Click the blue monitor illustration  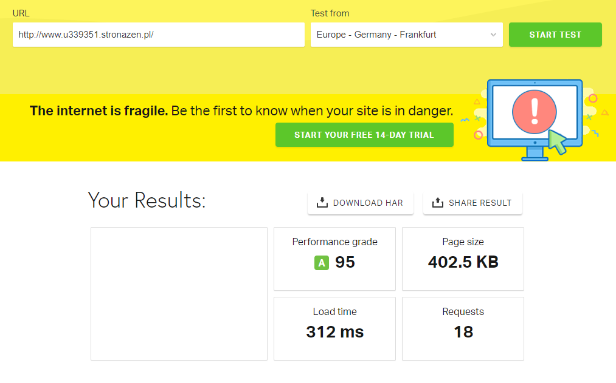(534, 118)
